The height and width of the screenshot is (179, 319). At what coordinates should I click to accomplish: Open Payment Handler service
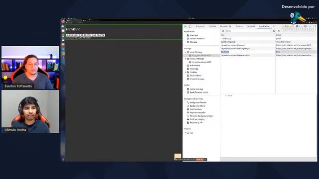click(x=197, y=112)
